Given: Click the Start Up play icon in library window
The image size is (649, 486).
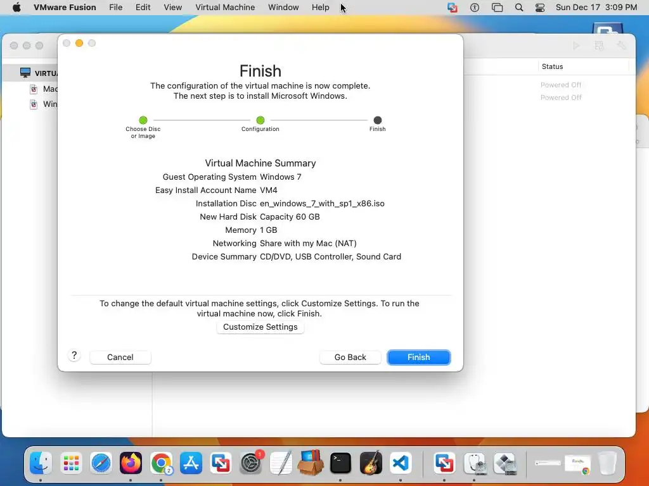Looking at the screenshot, I should tap(577, 46).
